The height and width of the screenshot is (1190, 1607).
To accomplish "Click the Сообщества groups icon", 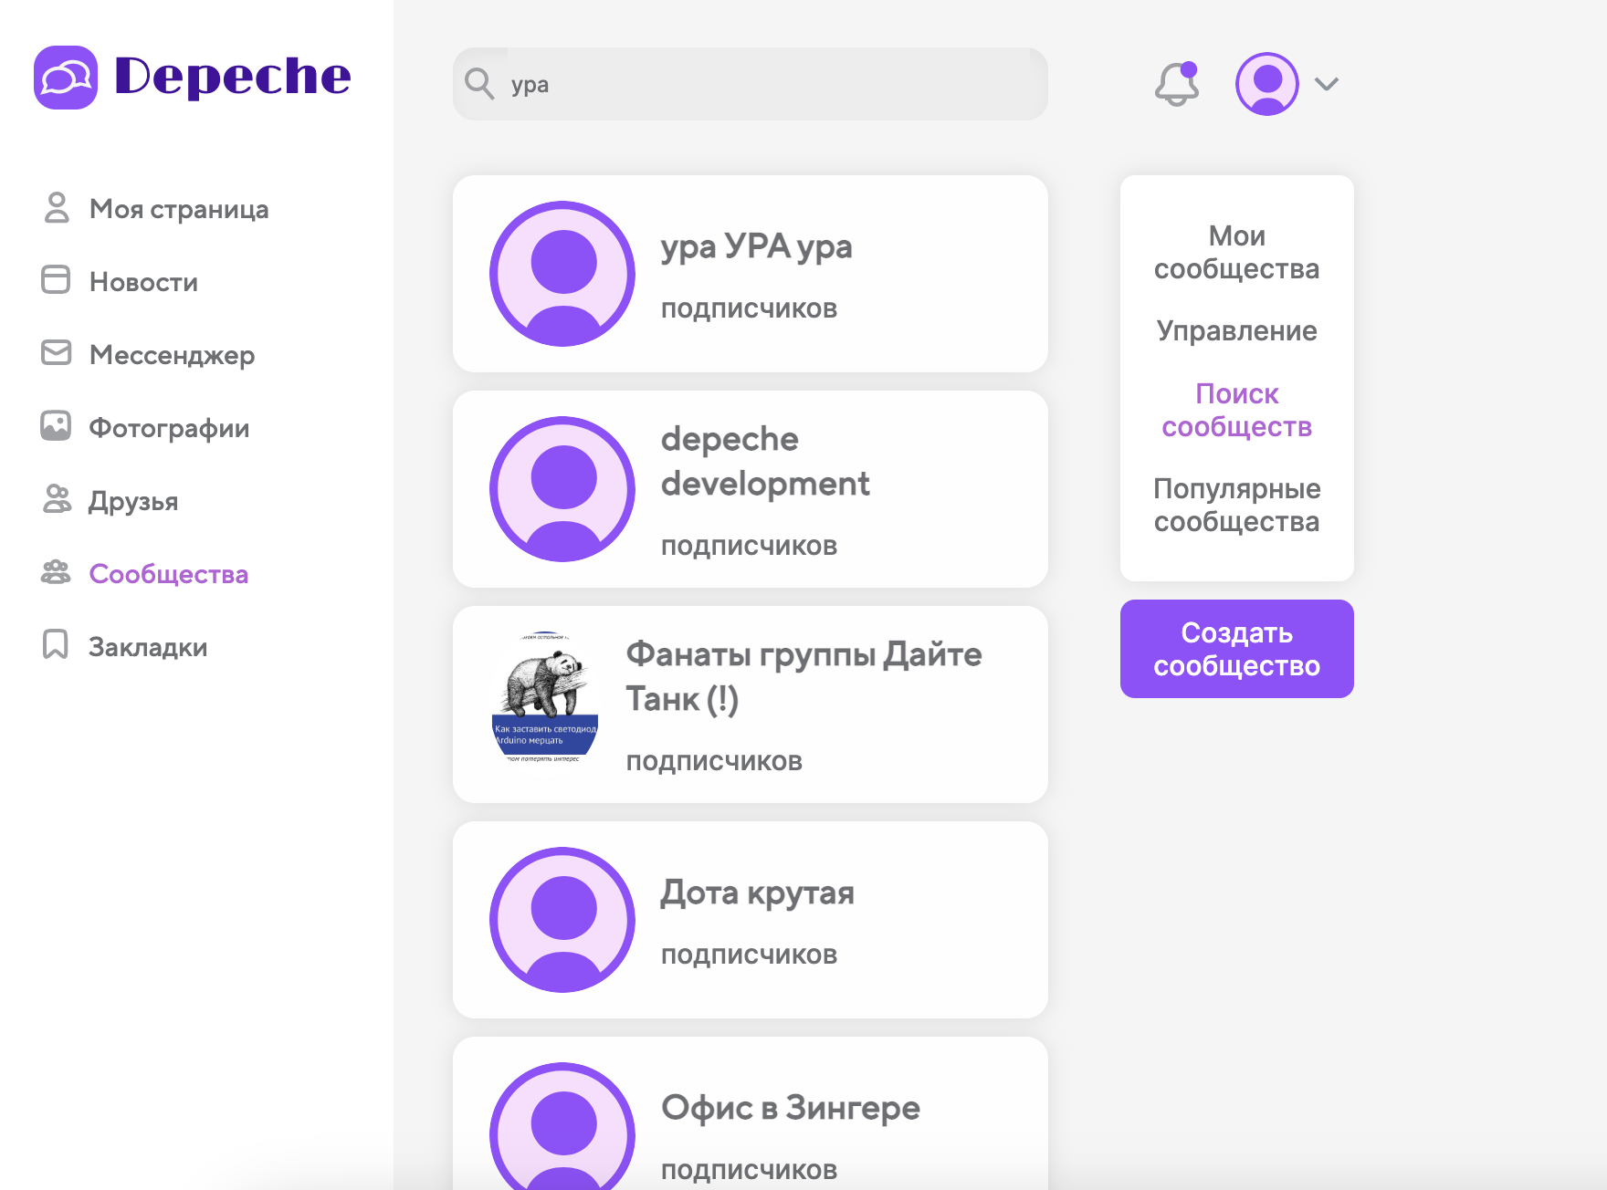I will (57, 573).
